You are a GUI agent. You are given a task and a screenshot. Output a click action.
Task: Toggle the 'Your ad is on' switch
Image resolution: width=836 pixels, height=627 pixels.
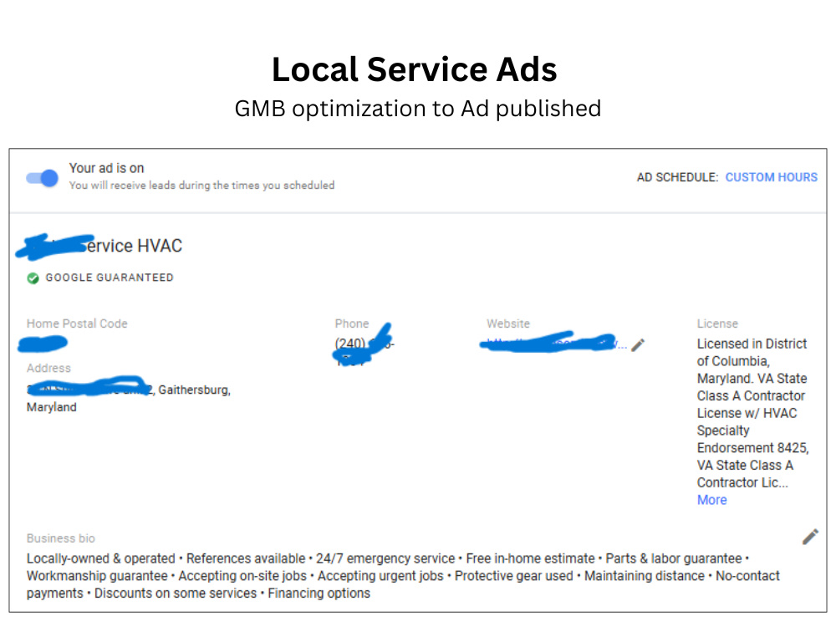click(42, 177)
